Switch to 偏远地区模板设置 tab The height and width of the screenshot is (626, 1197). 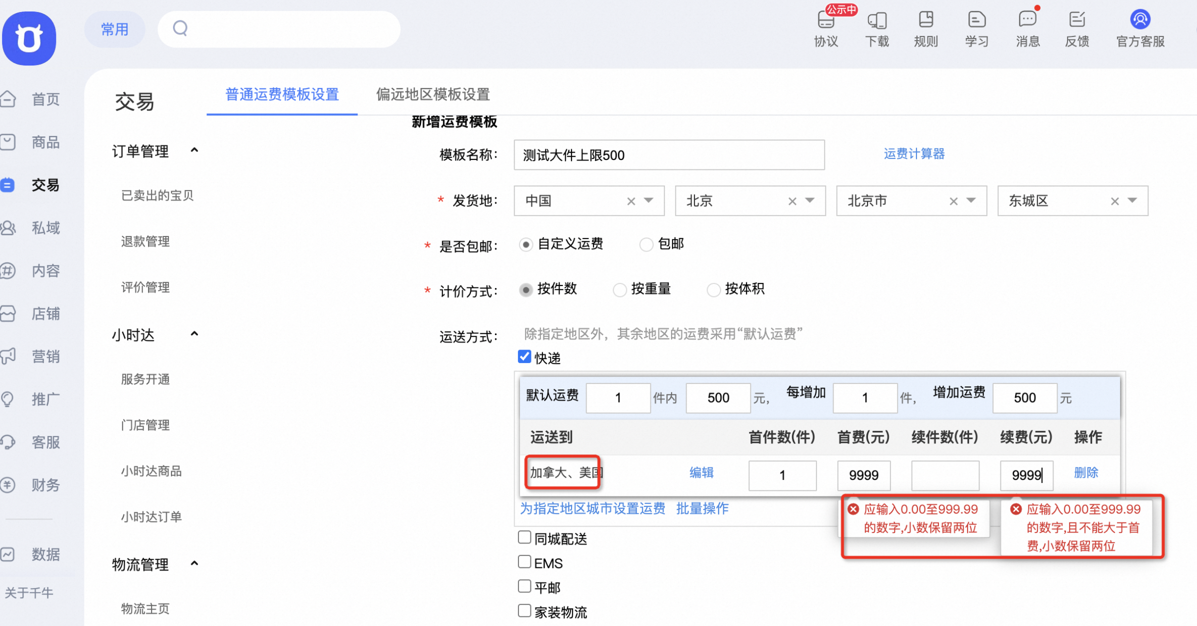433,94
